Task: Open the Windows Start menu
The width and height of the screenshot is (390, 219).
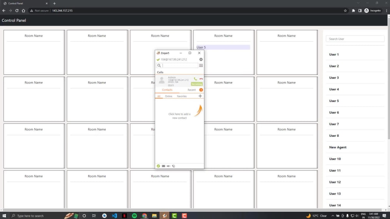Action: pos(4,216)
